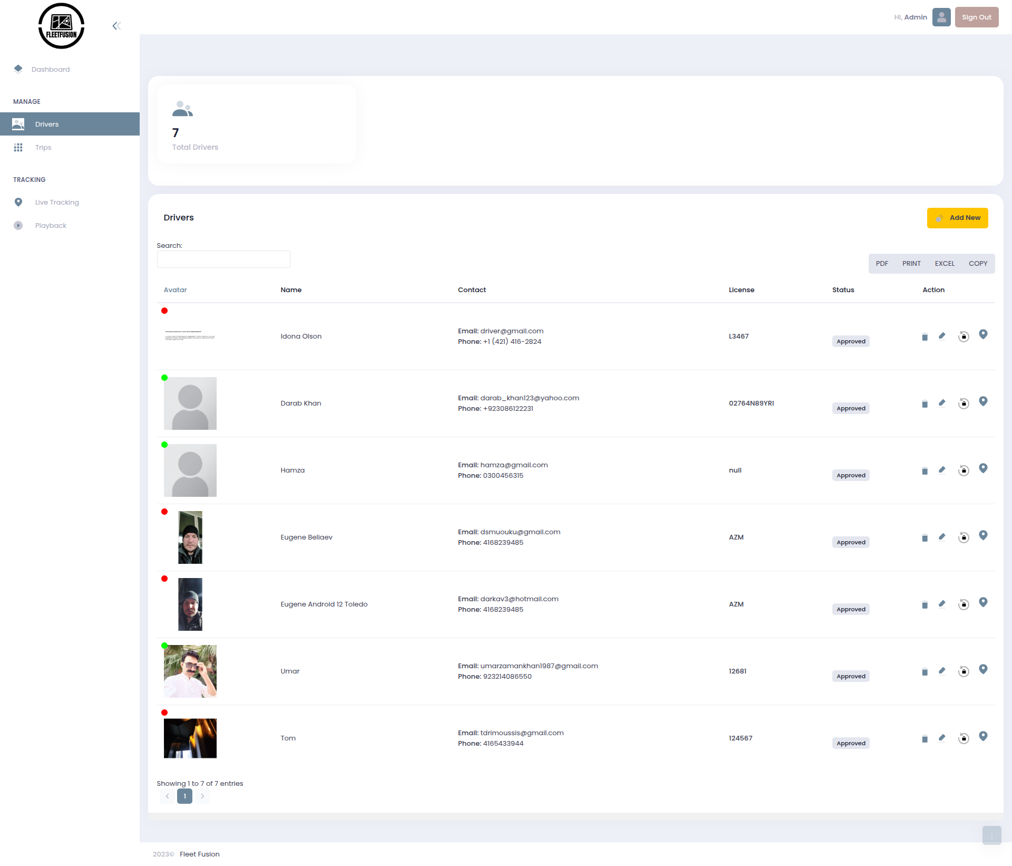This screenshot has width=1012, height=866.
Task: Click lock reset icon for Hamza
Action: pos(964,470)
